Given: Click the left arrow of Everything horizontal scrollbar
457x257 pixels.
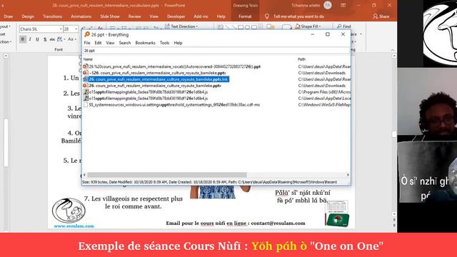Looking at the screenshot, I should click(85, 175).
